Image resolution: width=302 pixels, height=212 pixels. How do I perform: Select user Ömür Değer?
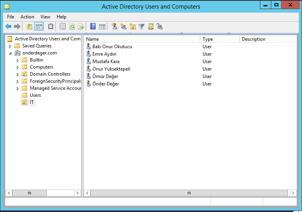105,76
